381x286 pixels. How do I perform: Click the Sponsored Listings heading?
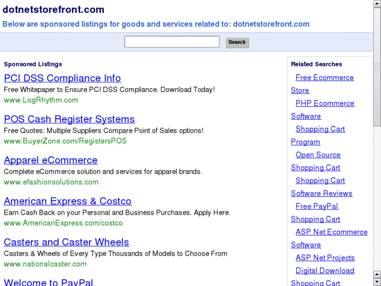click(33, 64)
